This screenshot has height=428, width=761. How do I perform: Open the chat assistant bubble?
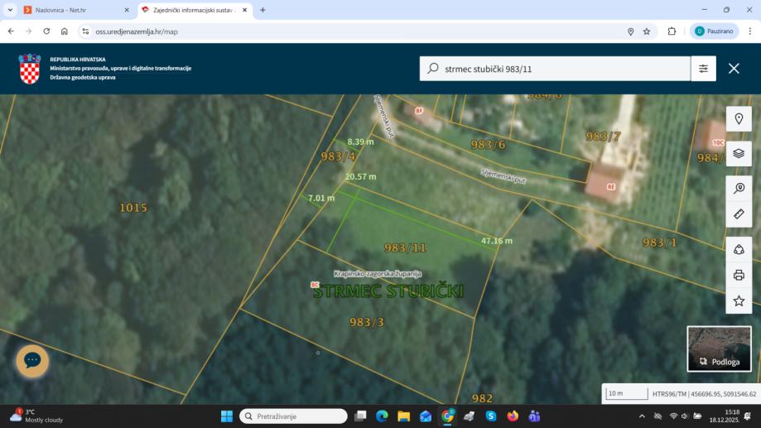pos(32,361)
